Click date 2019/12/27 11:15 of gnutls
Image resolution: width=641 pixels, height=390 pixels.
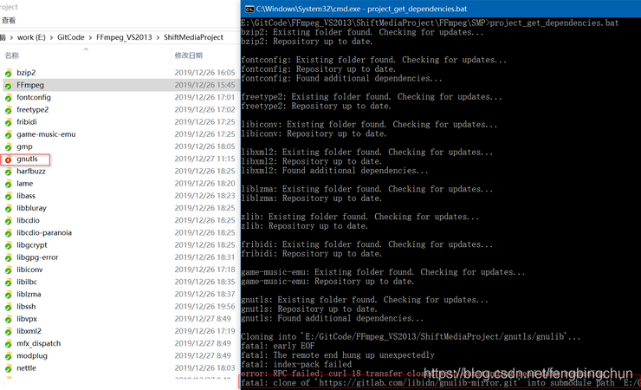click(204, 159)
